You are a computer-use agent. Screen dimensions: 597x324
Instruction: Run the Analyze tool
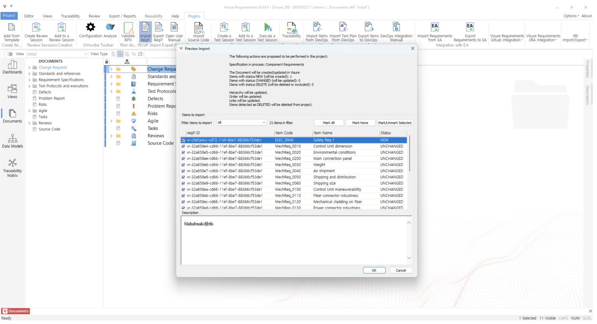[x=110, y=30]
